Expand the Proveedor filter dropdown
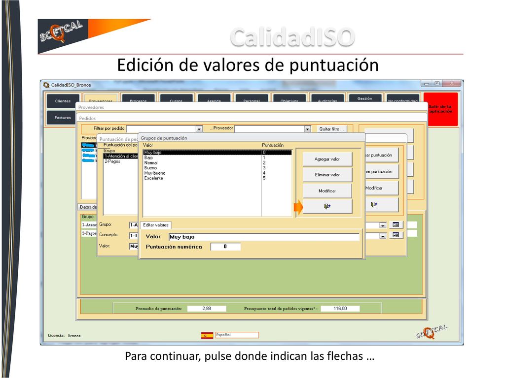This screenshot has height=378, width=505. click(307, 129)
